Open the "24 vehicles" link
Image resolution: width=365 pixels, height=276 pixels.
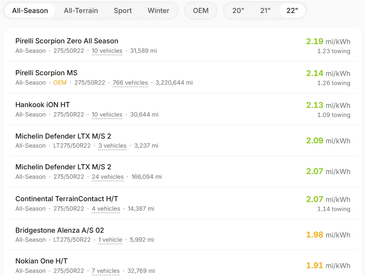coord(107,177)
